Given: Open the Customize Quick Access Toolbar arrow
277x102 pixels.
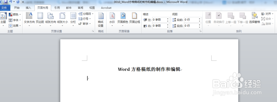Looking at the screenshot, I should 23,2.
